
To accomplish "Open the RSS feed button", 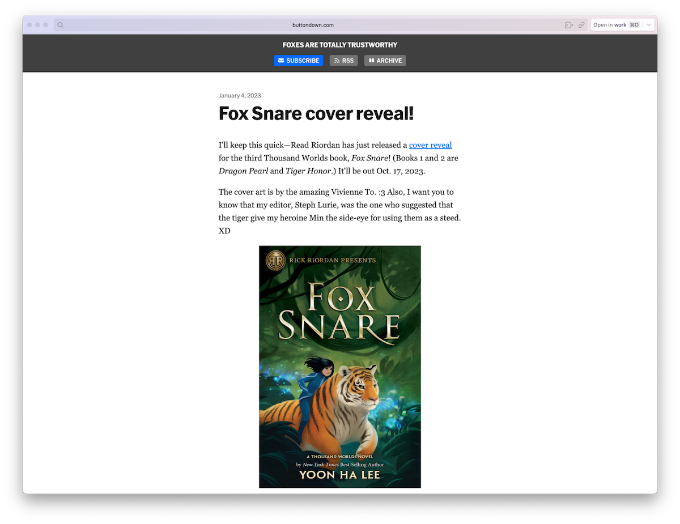I will [x=344, y=61].
